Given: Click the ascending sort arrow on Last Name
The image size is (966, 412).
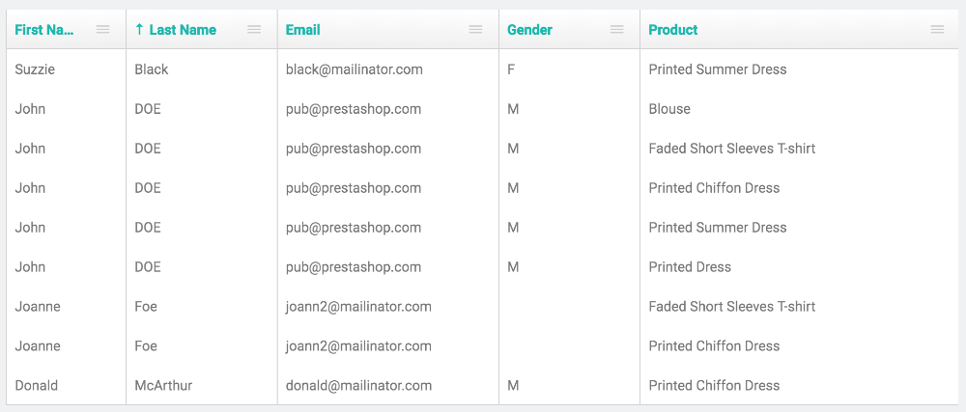Looking at the screenshot, I should 139,30.
